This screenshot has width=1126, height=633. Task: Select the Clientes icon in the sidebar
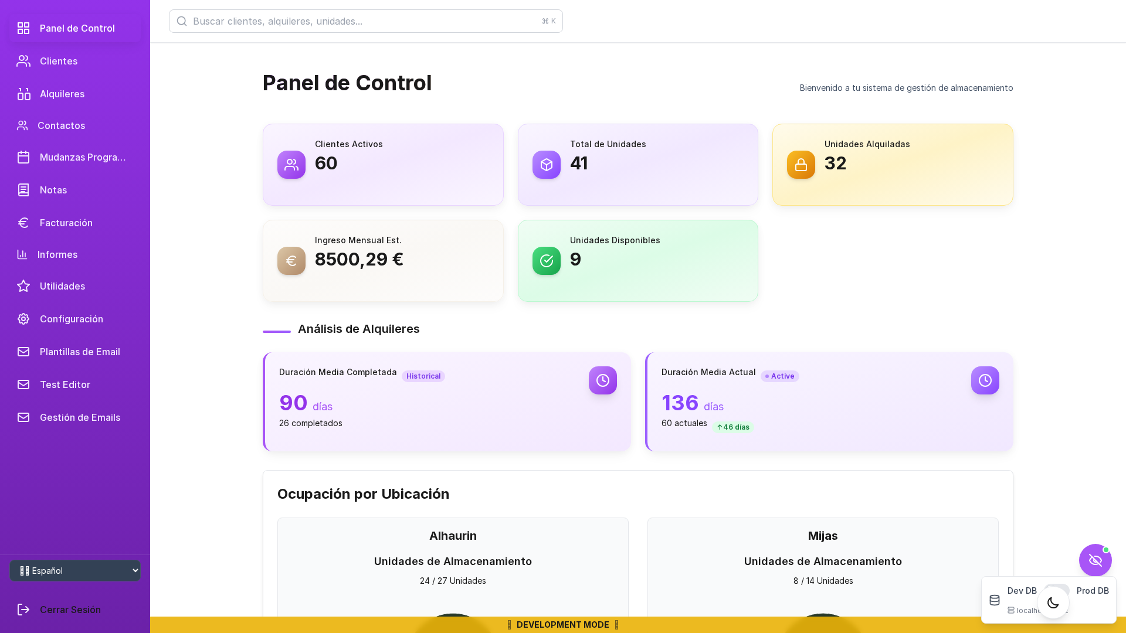23,61
